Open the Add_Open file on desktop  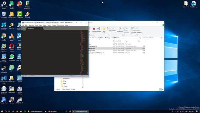[194, 4]
